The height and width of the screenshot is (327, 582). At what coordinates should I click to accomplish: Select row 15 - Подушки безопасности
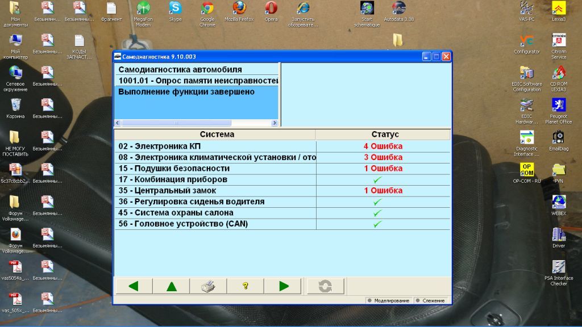pos(282,168)
